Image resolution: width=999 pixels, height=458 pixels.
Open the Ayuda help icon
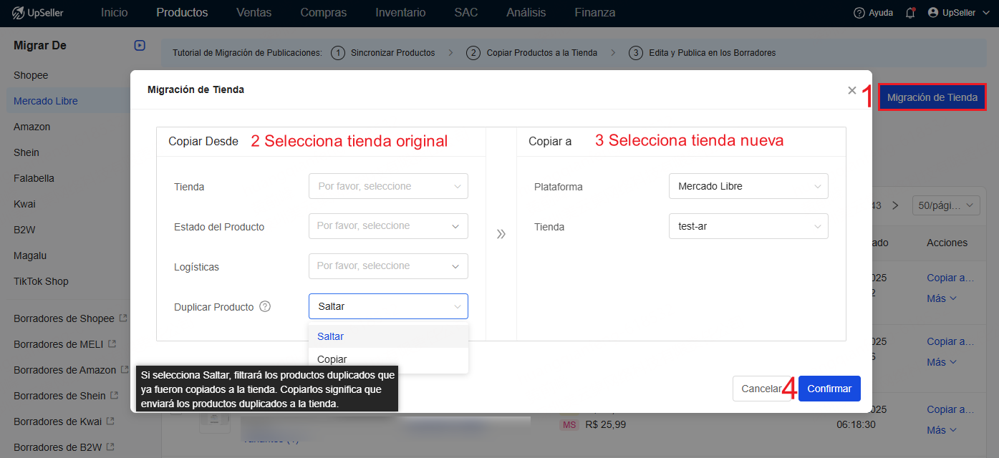coord(859,13)
